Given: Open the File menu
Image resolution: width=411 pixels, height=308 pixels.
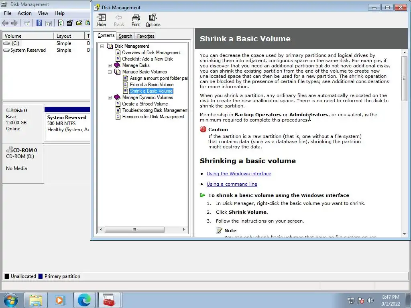Looking at the screenshot, I should point(8,13).
